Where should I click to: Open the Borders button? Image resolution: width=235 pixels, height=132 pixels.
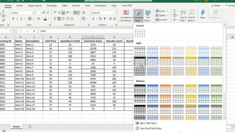tap(30, 19)
